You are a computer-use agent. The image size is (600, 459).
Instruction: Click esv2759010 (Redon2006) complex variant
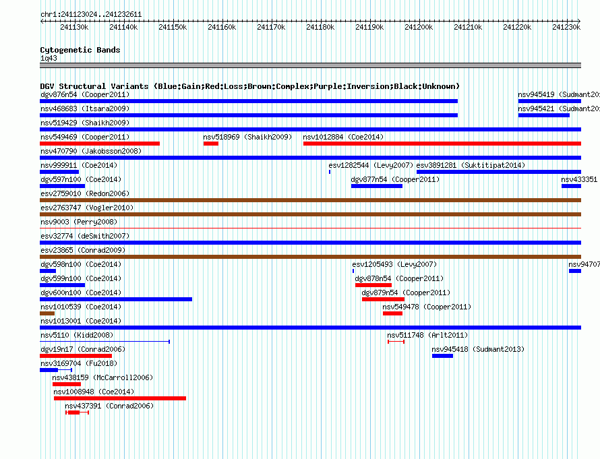[x=310, y=200]
